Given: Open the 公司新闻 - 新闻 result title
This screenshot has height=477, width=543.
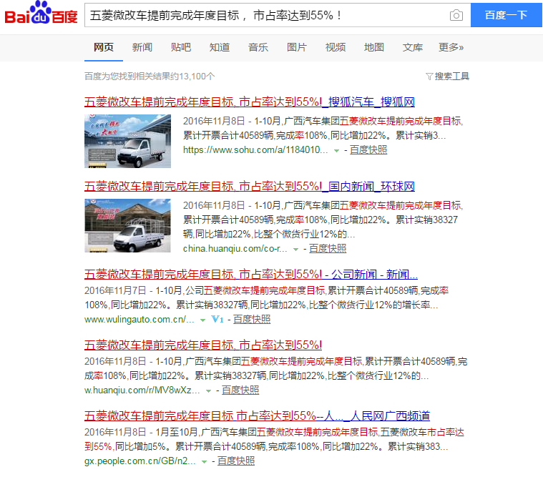Looking at the screenshot, I should pos(250,275).
